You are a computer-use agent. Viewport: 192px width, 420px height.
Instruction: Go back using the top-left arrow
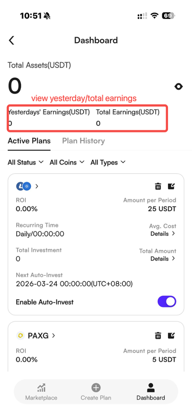click(x=11, y=40)
